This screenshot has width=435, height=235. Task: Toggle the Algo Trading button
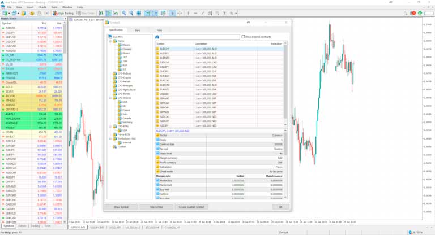point(63,13)
